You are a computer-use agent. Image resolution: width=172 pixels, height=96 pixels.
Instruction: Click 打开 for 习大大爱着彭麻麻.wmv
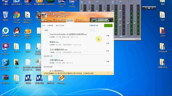(108, 51)
